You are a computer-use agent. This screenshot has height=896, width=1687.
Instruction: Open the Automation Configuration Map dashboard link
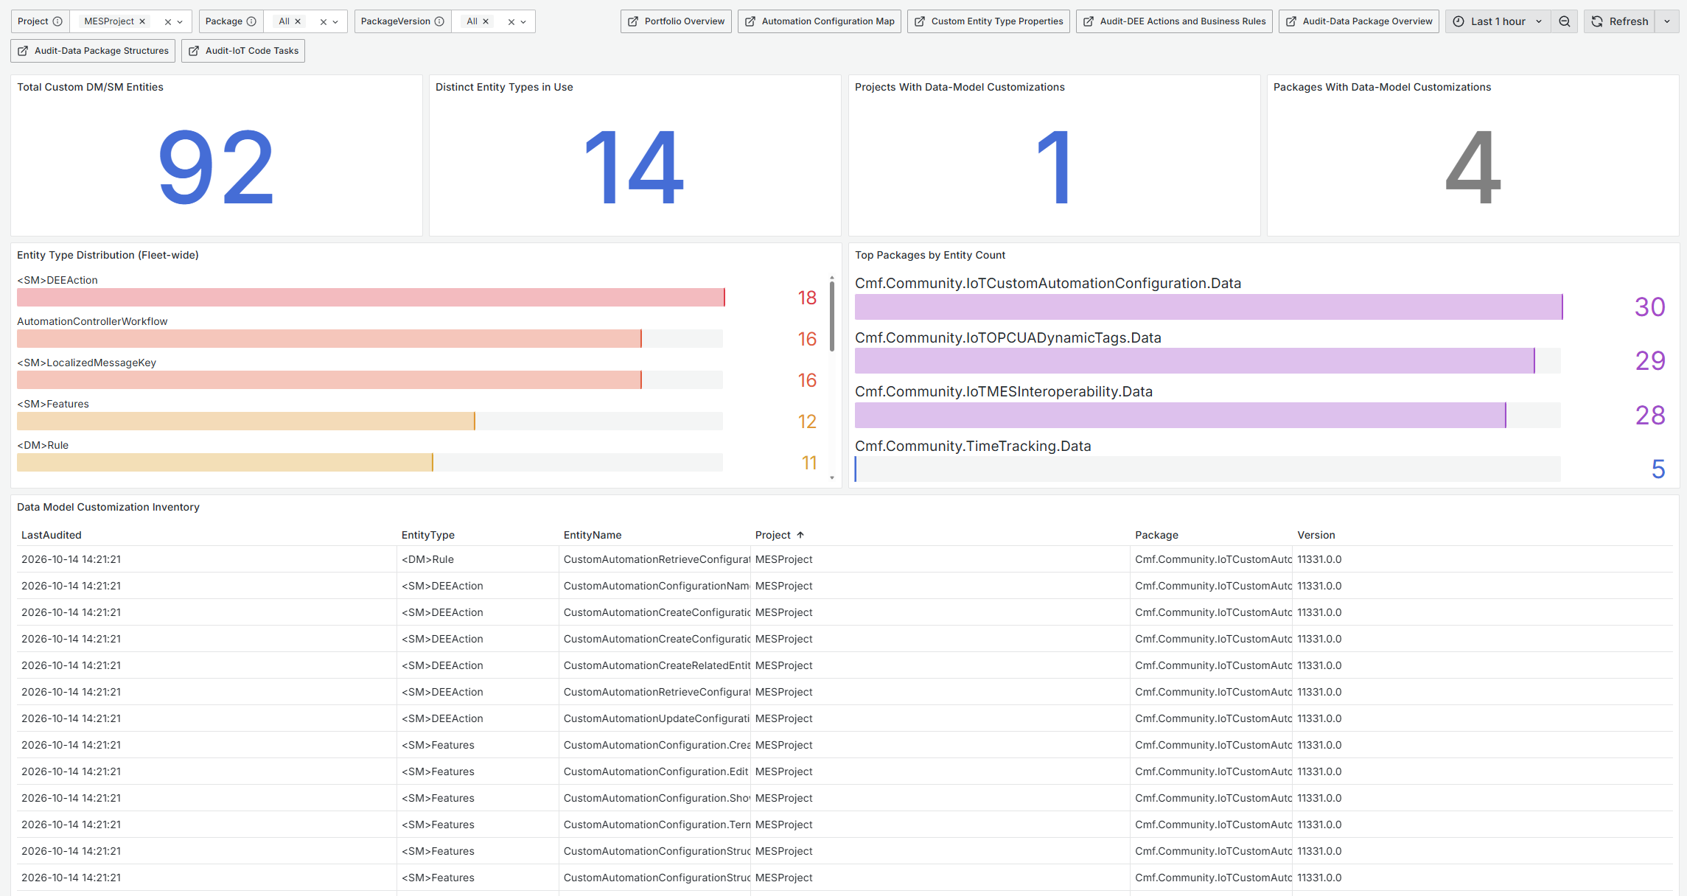tap(820, 21)
